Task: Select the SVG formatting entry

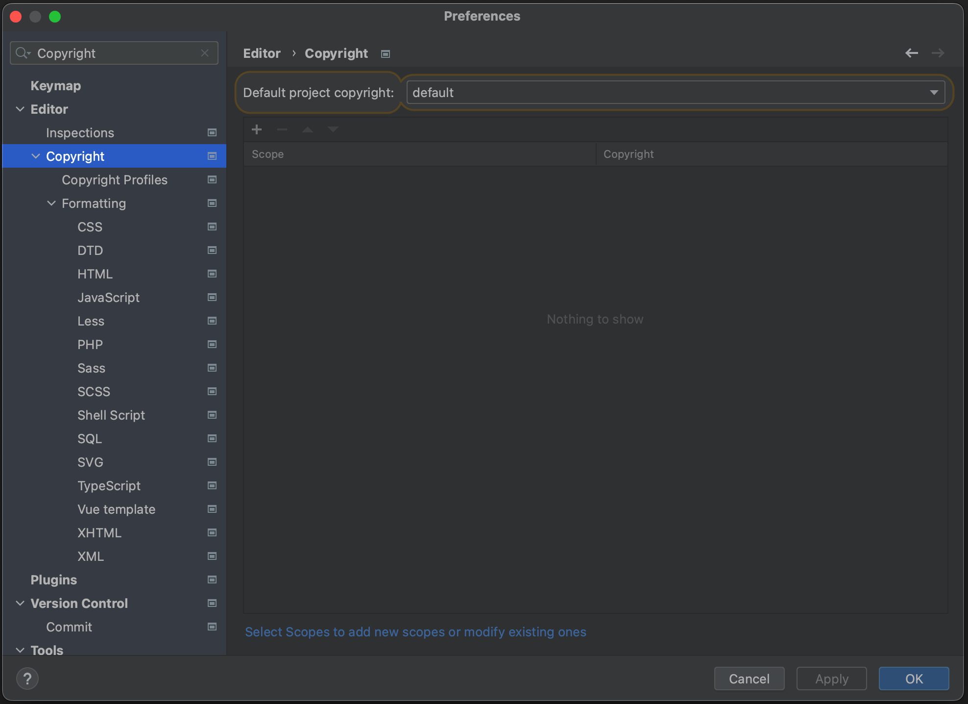Action: pos(90,462)
